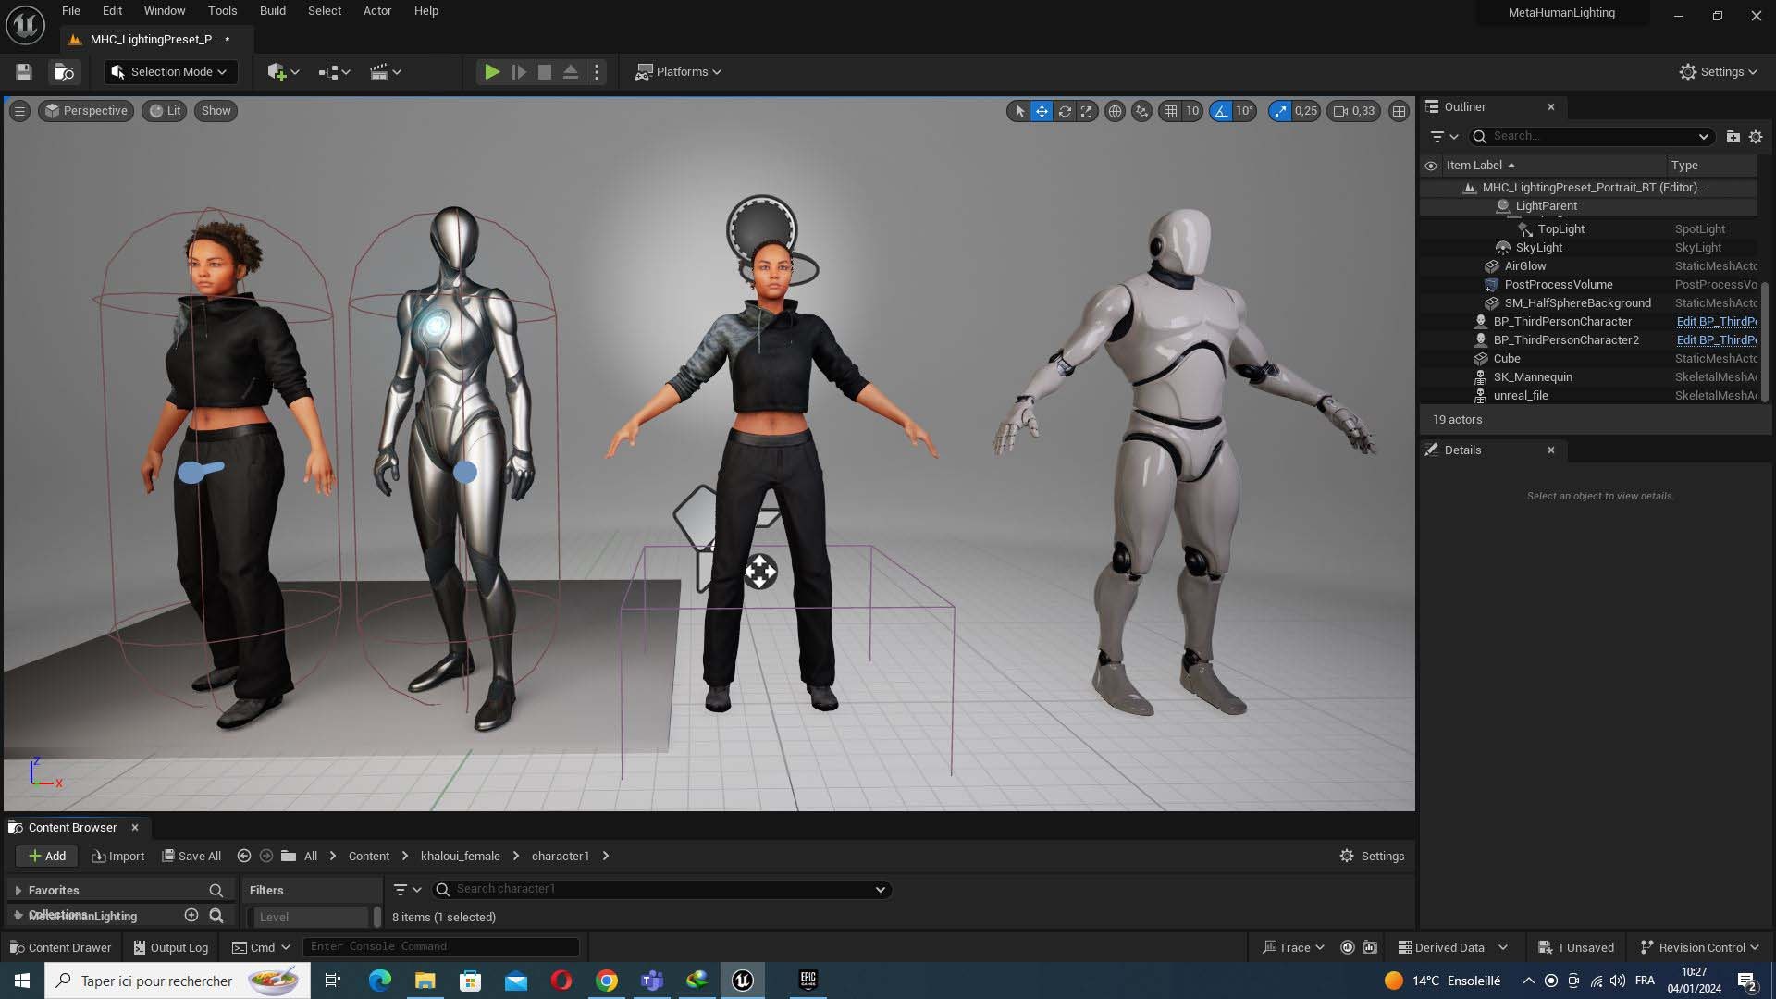Toggle visibility eye column header in Outliner
Screen dimensions: 1776x999
click(1431, 166)
